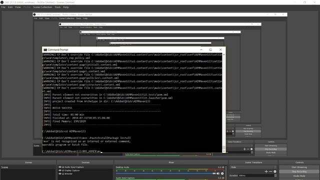Click the Mixer panel header
Screen dimensions: 320x180
pyautogui.click(x=171, y=162)
